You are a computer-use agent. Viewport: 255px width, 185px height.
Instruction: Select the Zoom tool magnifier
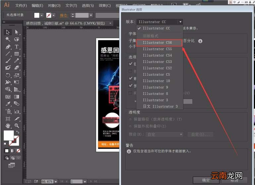point(17,126)
